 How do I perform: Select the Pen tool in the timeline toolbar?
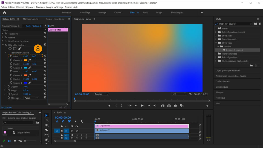click(46, 140)
